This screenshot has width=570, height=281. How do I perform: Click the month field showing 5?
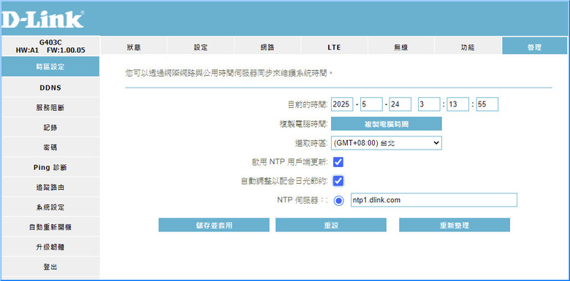(371, 104)
